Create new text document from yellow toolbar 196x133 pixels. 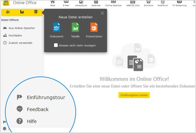(x=8, y=12)
